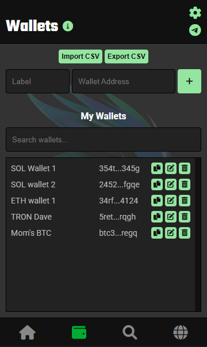Open the Search tab in bottom bar
The width and height of the screenshot is (207, 347).
130,333
